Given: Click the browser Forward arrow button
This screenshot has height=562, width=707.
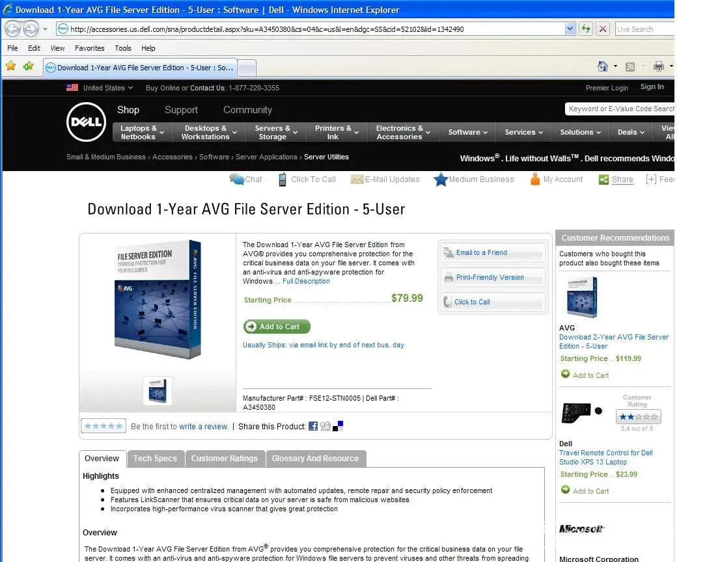Looking at the screenshot, I should tap(31, 29).
